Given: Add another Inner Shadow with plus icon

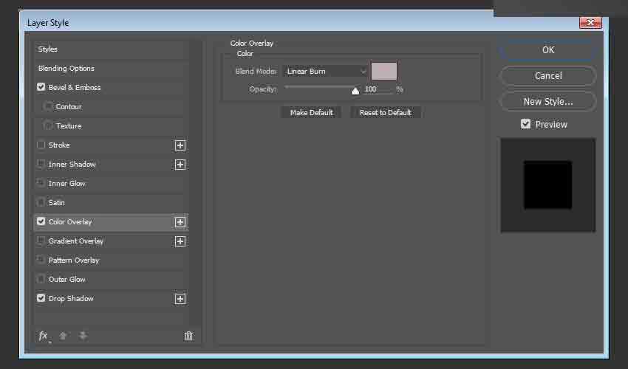Looking at the screenshot, I should [180, 165].
